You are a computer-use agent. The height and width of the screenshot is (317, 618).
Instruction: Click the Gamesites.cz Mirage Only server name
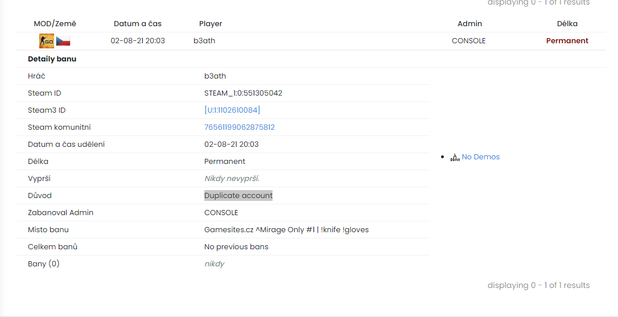point(286,229)
